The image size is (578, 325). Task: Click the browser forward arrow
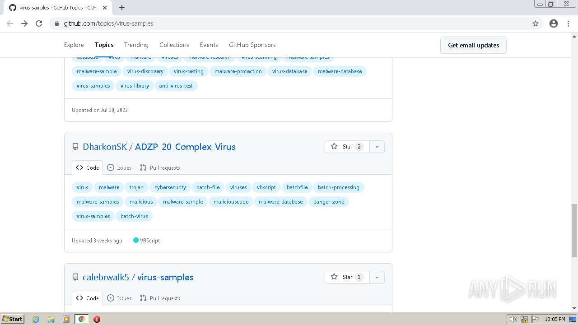(x=24, y=23)
